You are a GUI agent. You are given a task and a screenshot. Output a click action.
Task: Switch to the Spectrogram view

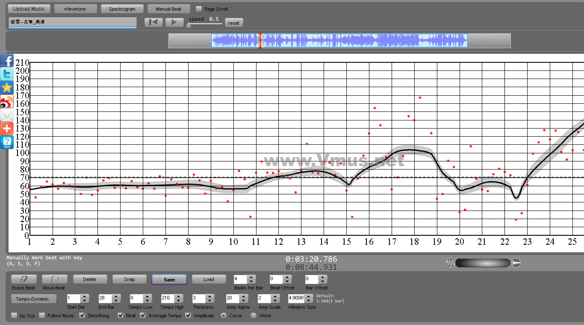click(x=122, y=9)
